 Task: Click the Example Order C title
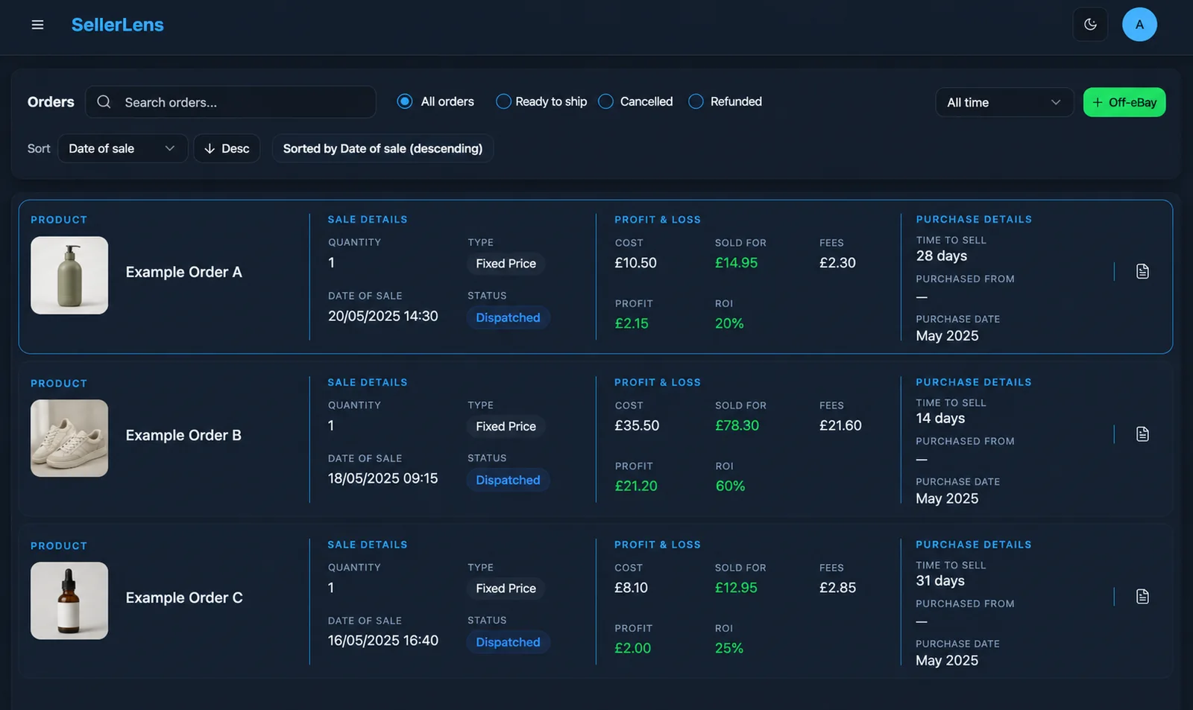(x=184, y=598)
